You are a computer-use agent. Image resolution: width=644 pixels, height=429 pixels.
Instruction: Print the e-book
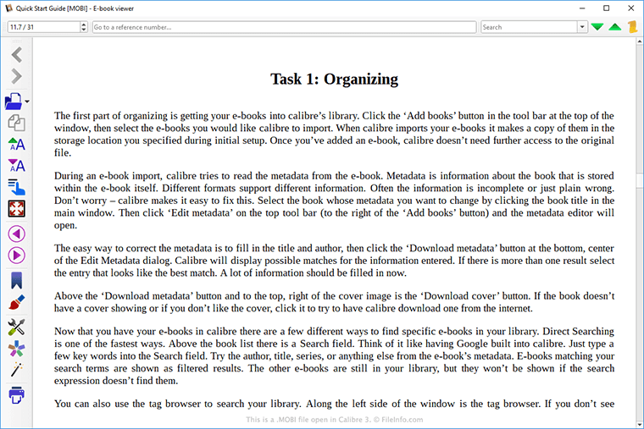click(x=16, y=394)
